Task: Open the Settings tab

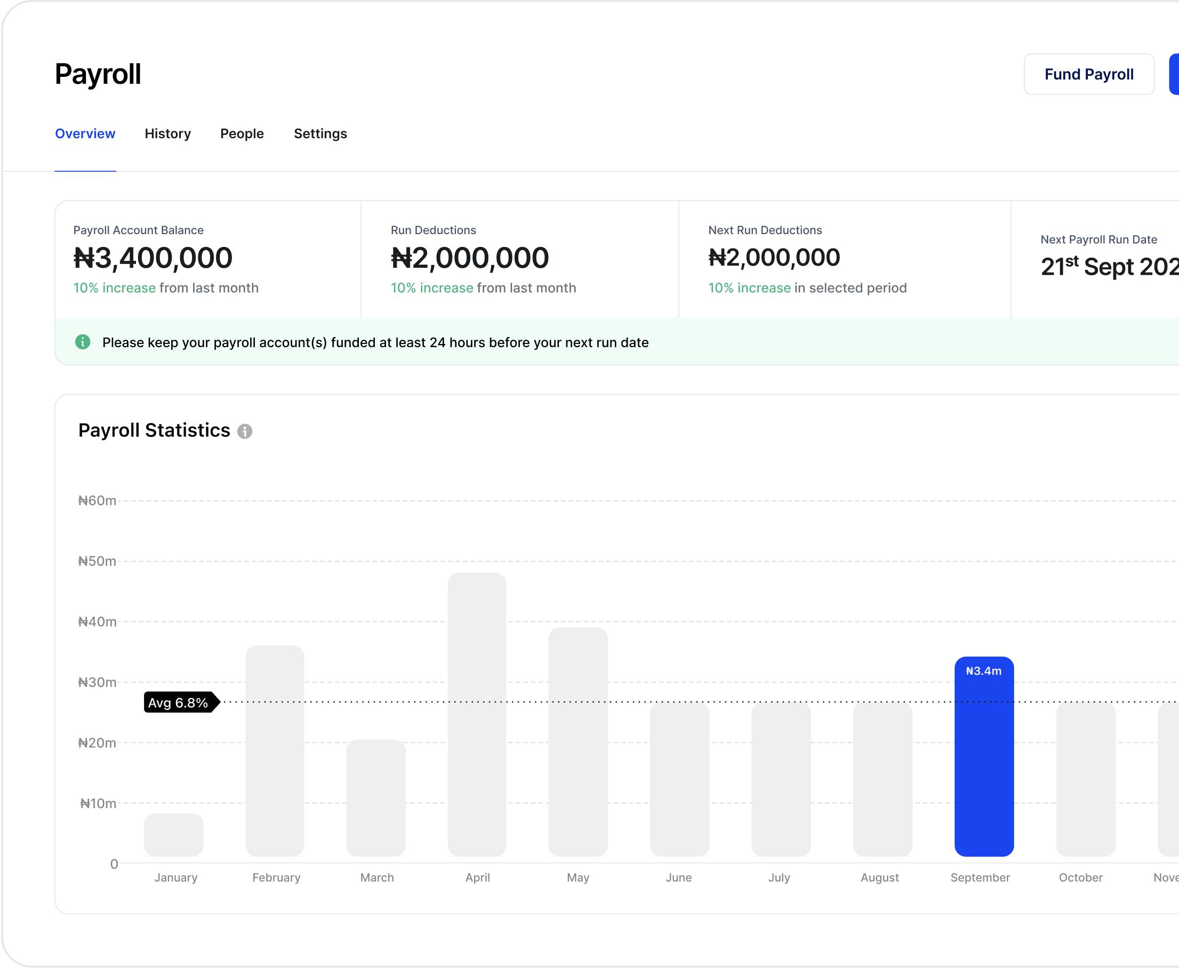Action: click(320, 134)
